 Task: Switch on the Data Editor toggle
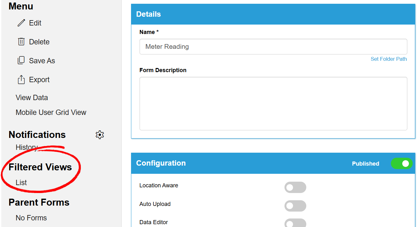click(x=295, y=223)
